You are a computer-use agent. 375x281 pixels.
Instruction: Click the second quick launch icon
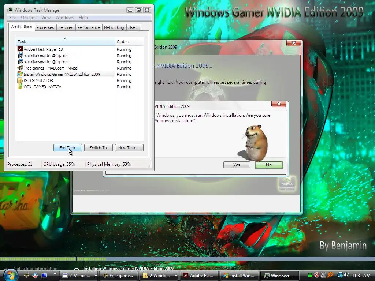(35, 276)
